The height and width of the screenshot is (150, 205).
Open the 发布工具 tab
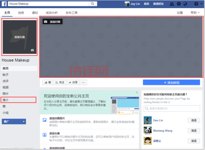pos(71,13)
